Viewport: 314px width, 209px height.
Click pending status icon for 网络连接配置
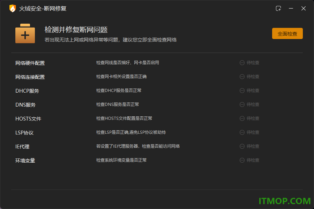point(242,77)
